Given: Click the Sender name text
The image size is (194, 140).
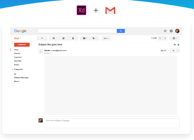Looking at the screenshot, I should [47, 51].
